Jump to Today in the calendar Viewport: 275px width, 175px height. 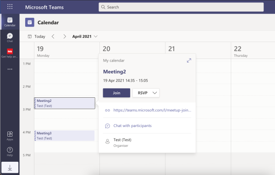click(37, 37)
